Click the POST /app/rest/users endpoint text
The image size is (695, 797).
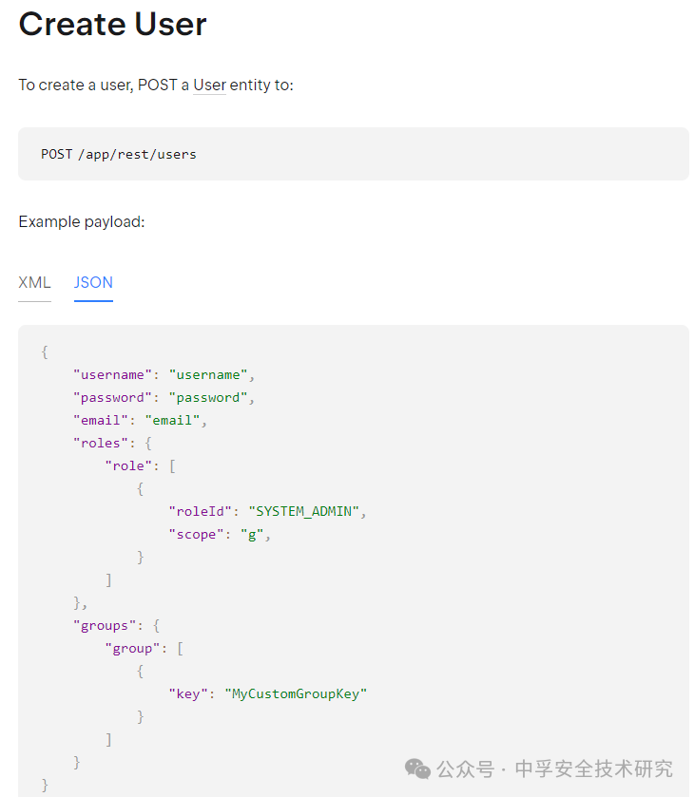click(x=119, y=154)
